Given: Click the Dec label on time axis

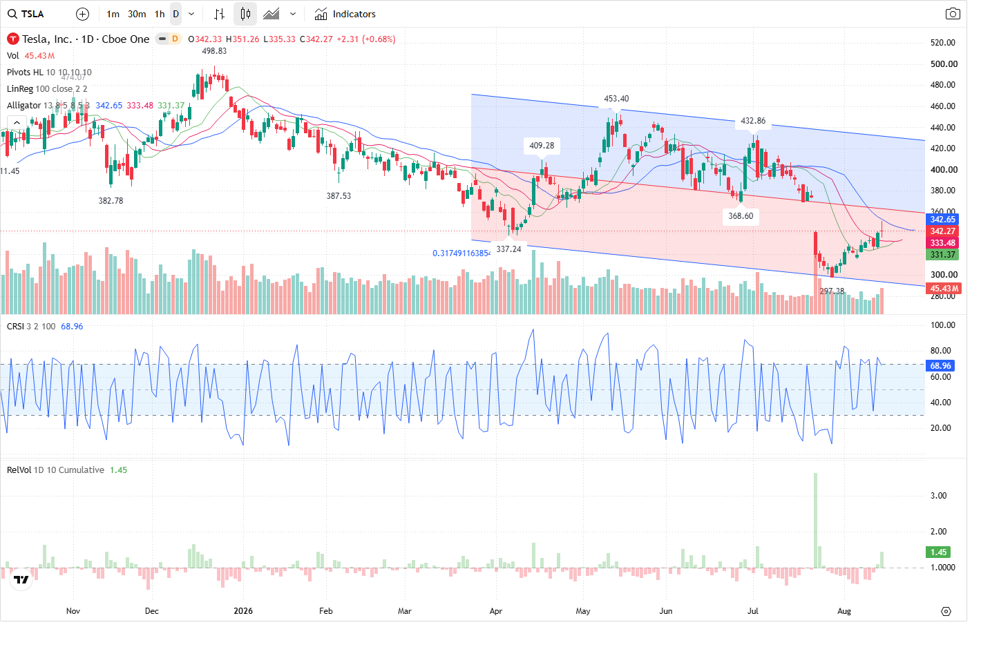Looking at the screenshot, I should 152,611.
